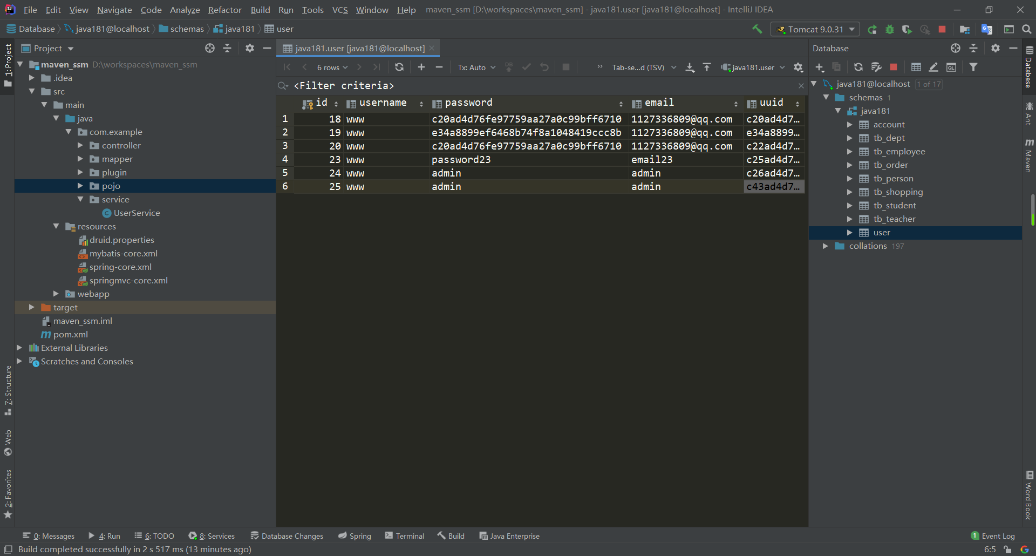
Task: Open UserService class in project tree
Action: pos(137,213)
